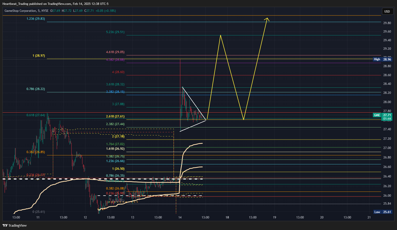Click Fib label 0 (25.61)
Screen dimensions: 397x230
pos(39,212)
